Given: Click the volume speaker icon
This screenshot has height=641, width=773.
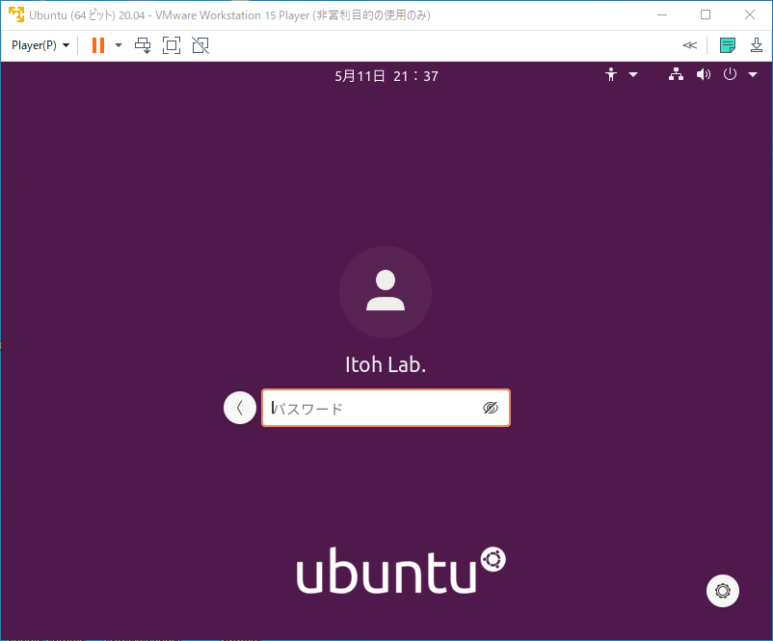Looking at the screenshot, I should [703, 74].
